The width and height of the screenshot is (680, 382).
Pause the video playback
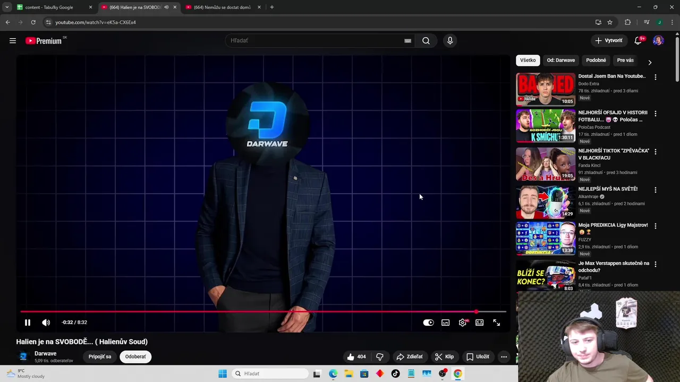28,323
